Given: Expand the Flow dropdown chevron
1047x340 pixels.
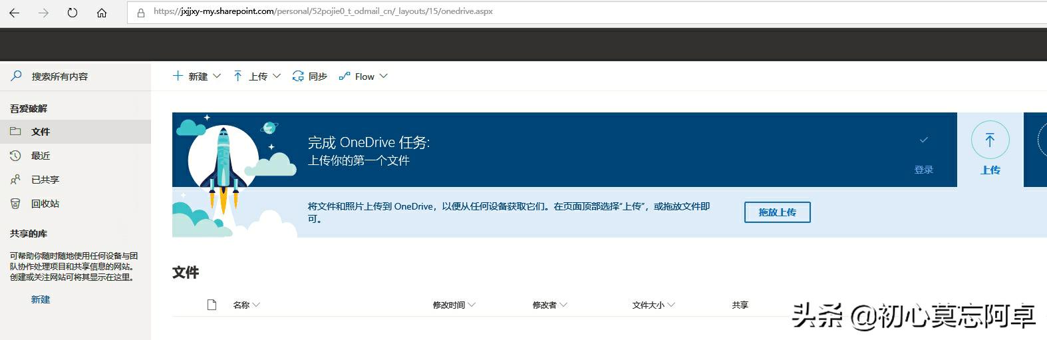Looking at the screenshot, I should tap(383, 77).
